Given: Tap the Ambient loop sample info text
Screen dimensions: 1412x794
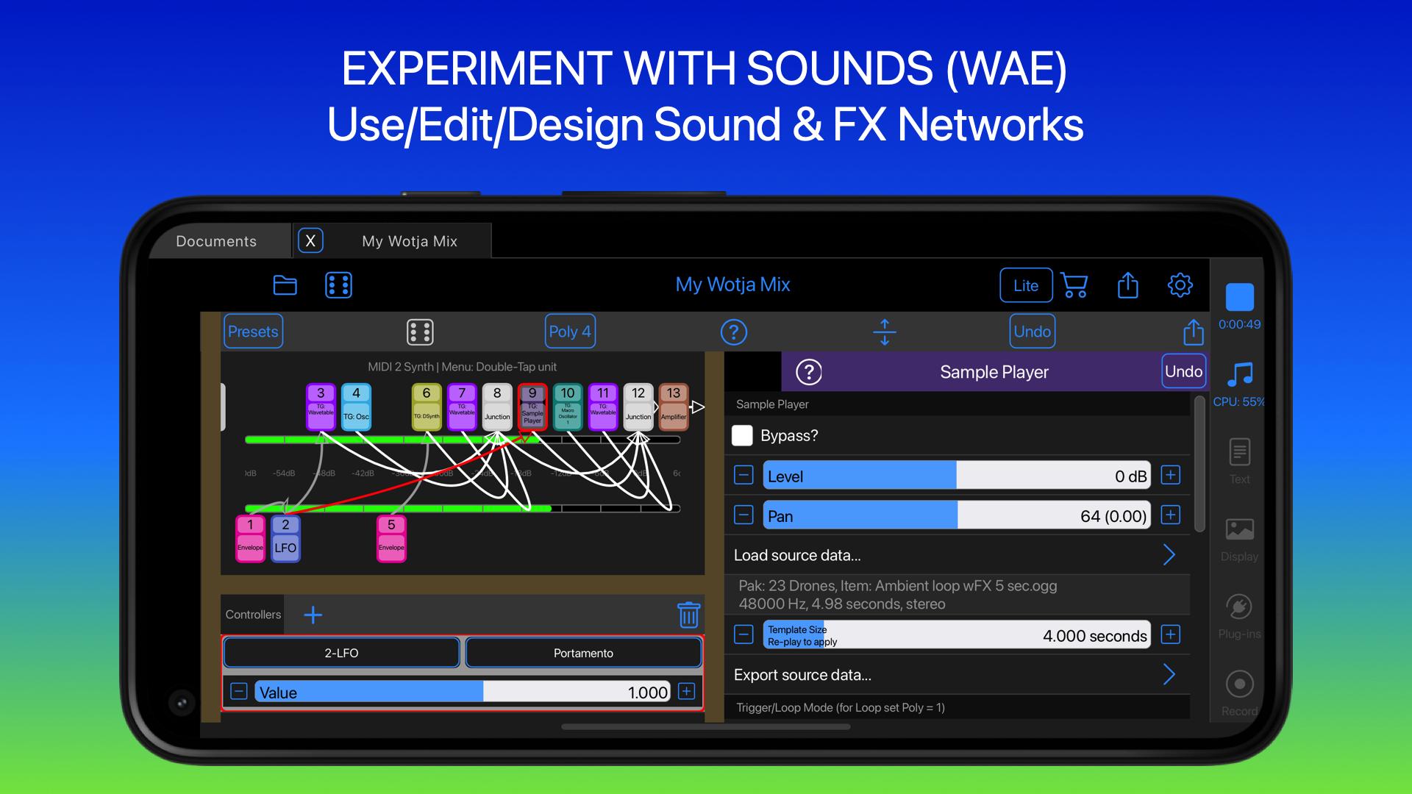Looking at the screenshot, I should [x=897, y=595].
